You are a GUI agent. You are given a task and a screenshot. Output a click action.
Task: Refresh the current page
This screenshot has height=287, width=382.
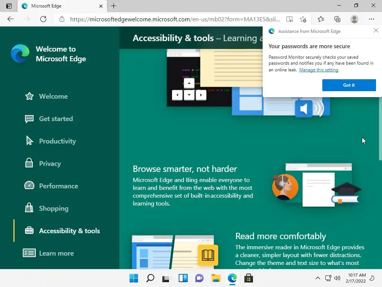tap(43, 19)
